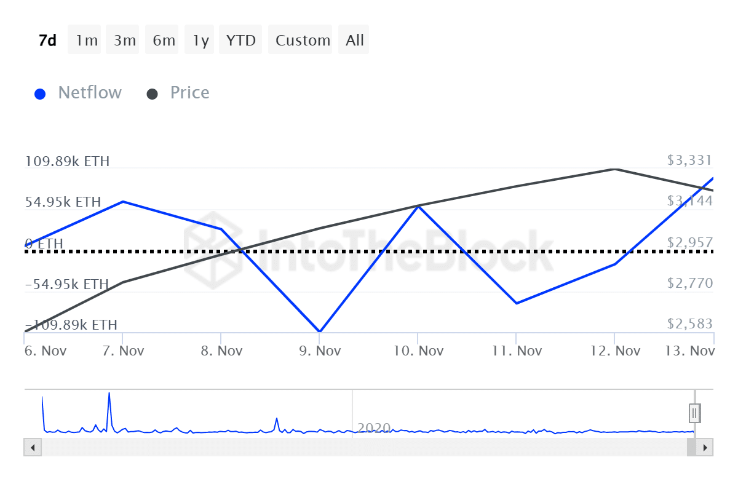Click the right navigator scroll arrow
This screenshot has height=492, width=738.
(705, 447)
